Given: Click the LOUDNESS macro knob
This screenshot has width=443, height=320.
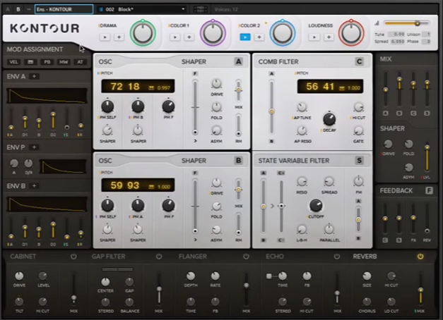Looking at the screenshot, I should pos(351,33).
